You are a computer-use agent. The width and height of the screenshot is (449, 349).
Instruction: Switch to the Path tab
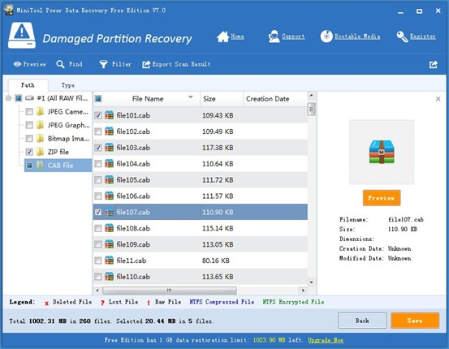[28, 85]
